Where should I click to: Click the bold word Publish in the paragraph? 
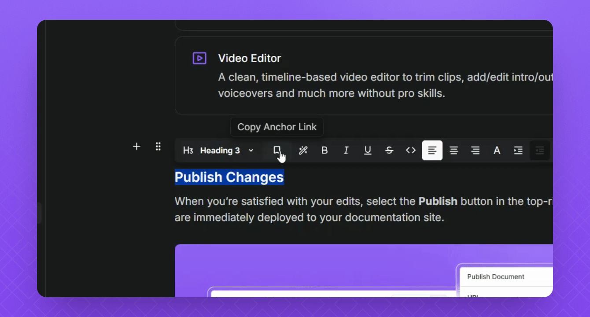pos(438,201)
